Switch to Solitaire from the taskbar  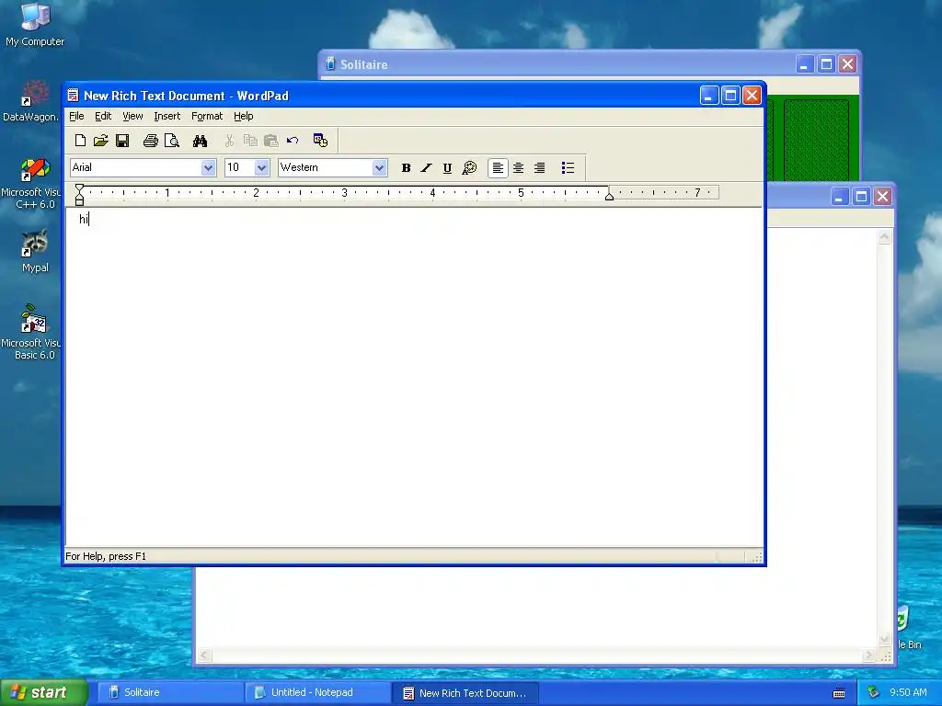170,692
